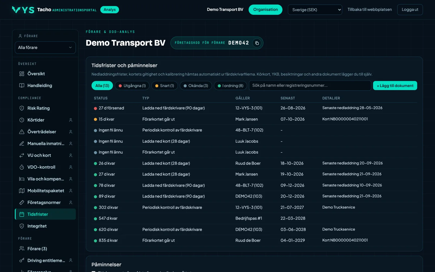Click the Tidsfrister calendar icon
The image size is (435, 272).
22,214
